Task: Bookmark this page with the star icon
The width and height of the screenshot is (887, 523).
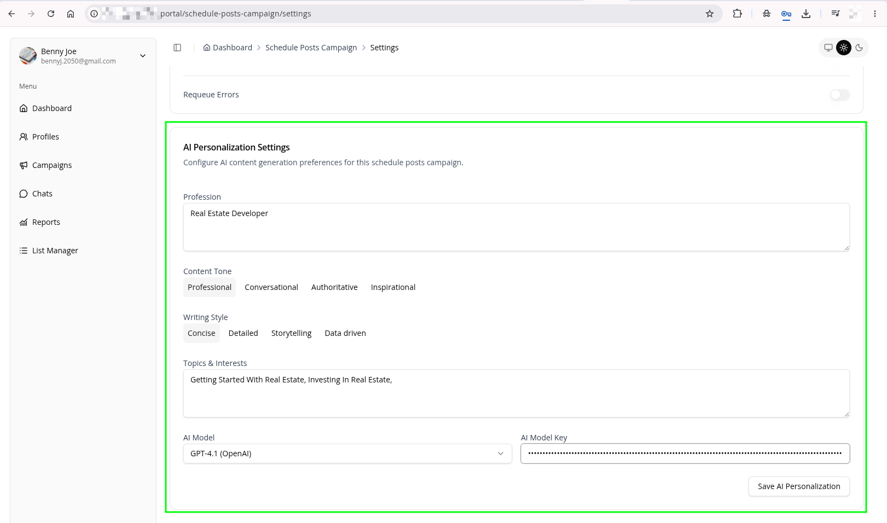Action: (710, 14)
